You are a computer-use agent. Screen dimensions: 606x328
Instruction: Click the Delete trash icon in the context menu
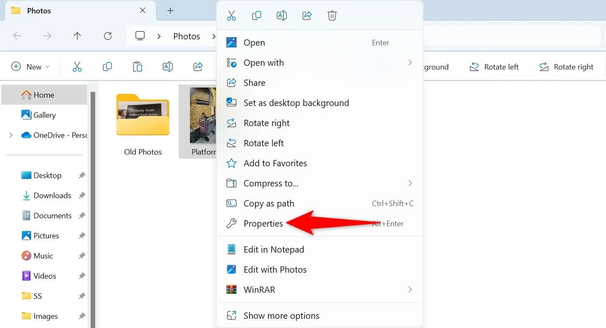332,15
